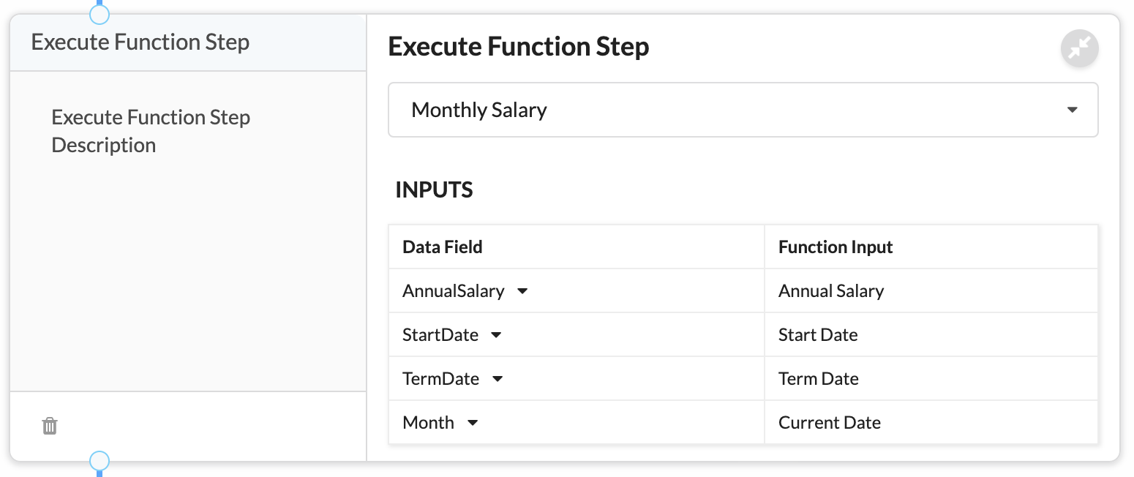Click the bottom connector circle node
Viewport: 1134px width, 477px height.
[99, 461]
